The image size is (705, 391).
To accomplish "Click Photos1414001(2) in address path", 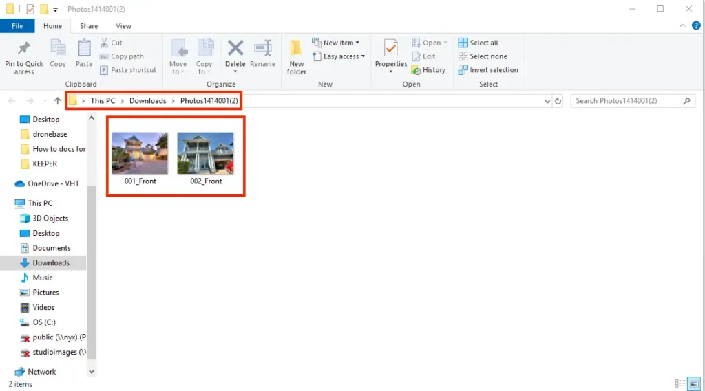I will [x=209, y=101].
